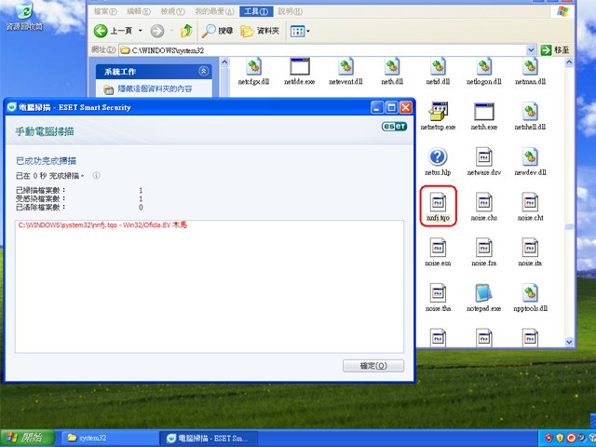Select the netdde.exe file icon

tap(300, 67)
